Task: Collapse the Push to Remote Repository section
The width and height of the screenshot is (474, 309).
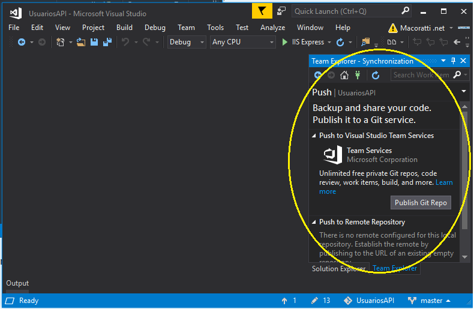Action: pyautogui.click(x=314, y=222)
